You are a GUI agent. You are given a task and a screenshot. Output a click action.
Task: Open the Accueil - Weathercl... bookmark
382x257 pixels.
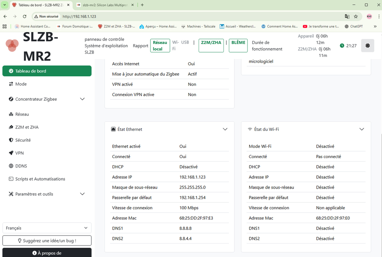tap(238, 26)
